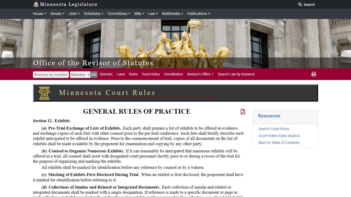
Task: Click the Minnesota Court Rules pillar icon
Action: pyautogui.click(x=44, y=93)
